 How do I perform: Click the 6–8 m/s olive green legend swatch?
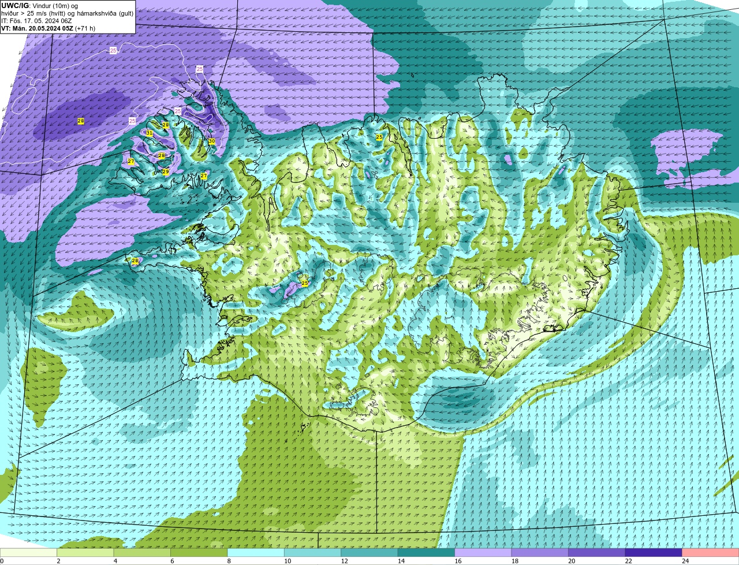click(199, 552)
